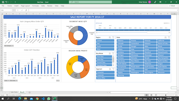179x101 pixels.
Task: Click the Name Box showing Z36
Action: coord(6,10)
